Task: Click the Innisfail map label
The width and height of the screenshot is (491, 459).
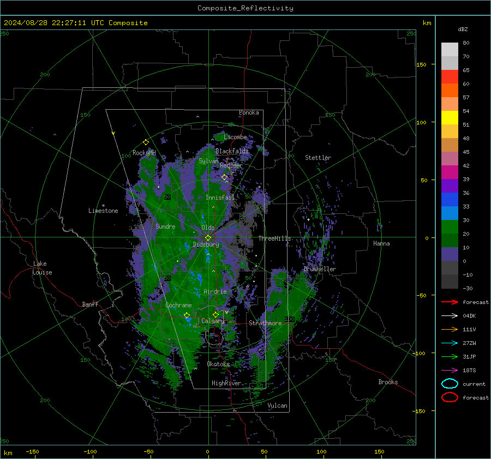Action: coord(220,198)
